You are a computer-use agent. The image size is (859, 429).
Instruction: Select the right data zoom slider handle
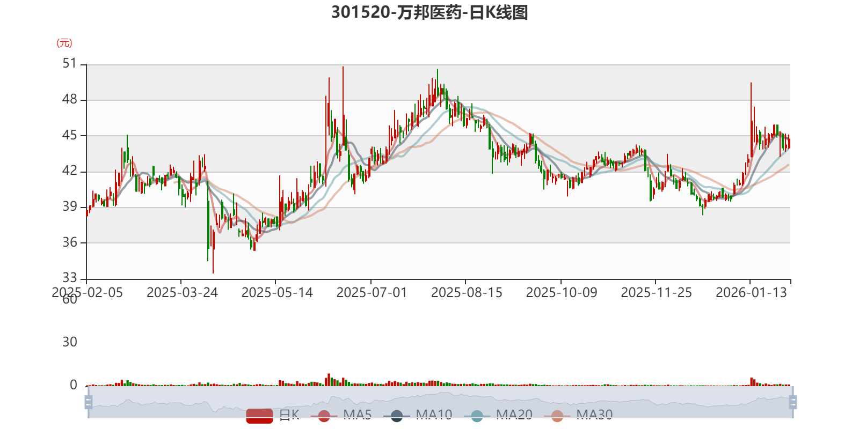tap(792, 402)
